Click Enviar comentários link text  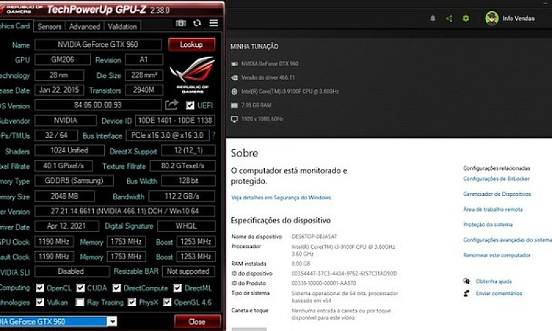pyautogui.click(x=499, y=293)
